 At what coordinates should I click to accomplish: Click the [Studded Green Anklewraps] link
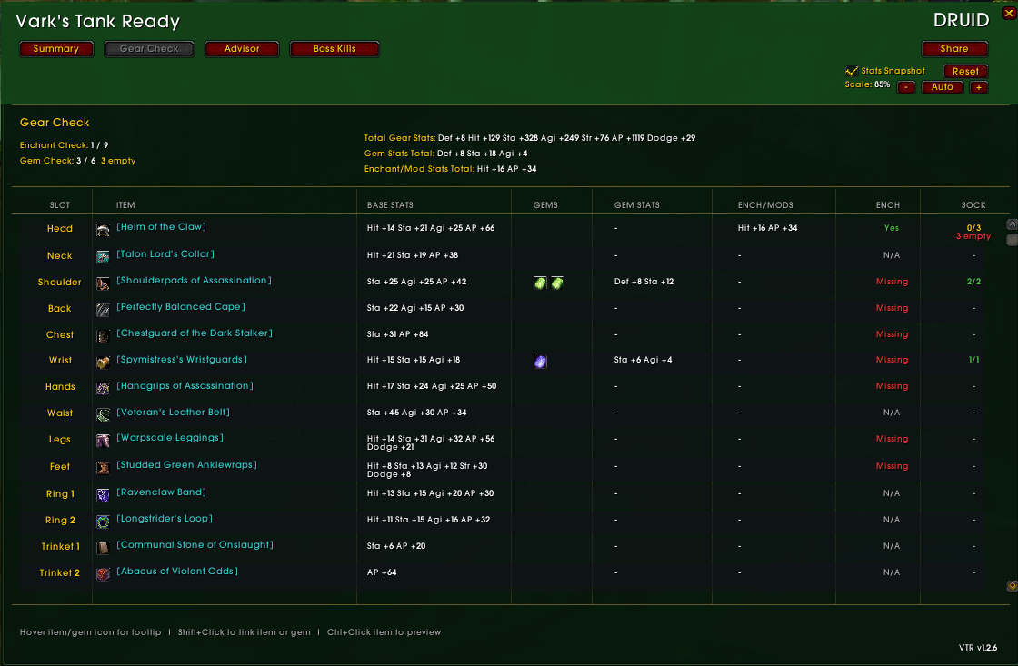(x=186, y=465)
